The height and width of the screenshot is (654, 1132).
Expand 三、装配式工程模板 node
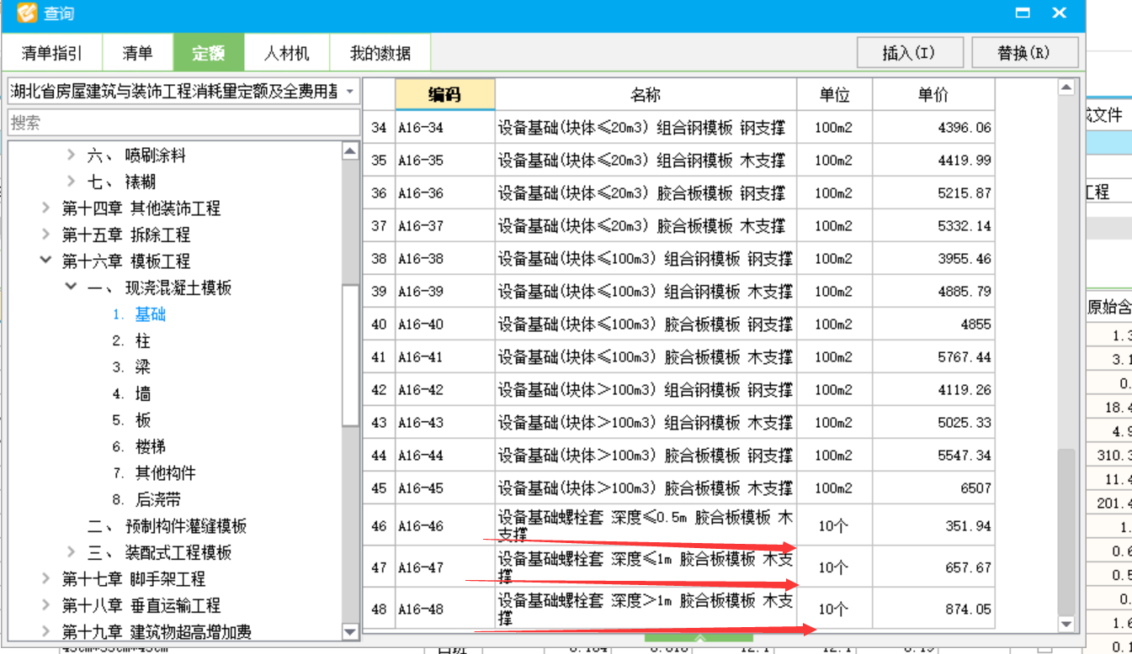pos(72,552)
